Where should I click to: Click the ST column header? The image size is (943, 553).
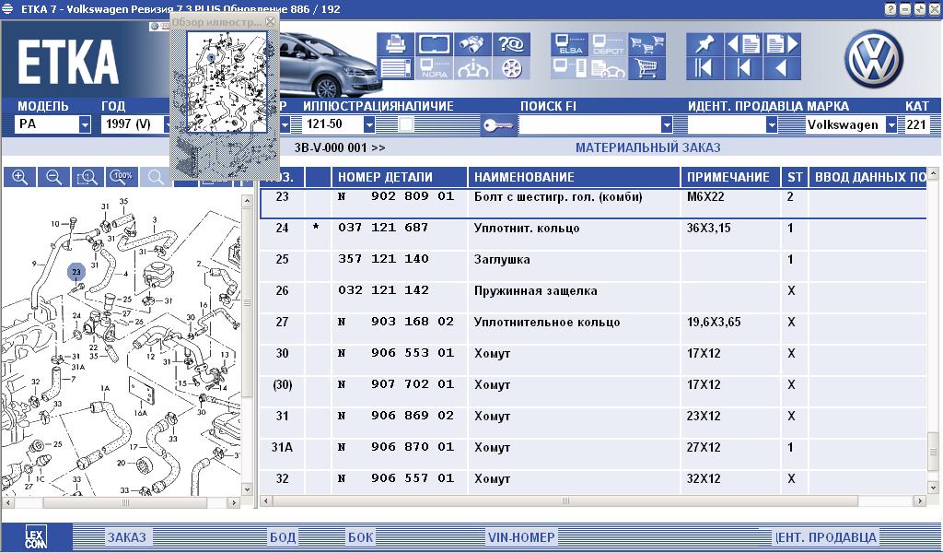(x=795, y=178)
